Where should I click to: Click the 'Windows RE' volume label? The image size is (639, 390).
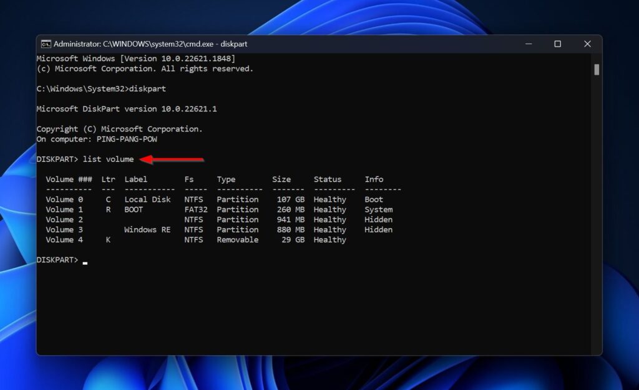[147, 230]
